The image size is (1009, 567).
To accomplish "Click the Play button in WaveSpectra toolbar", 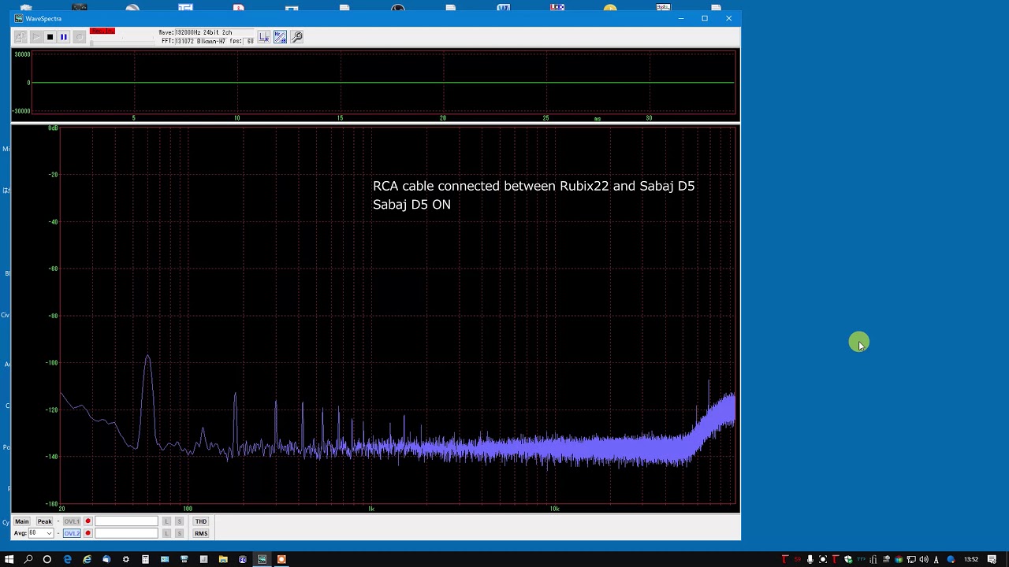I will click(35, 37).
